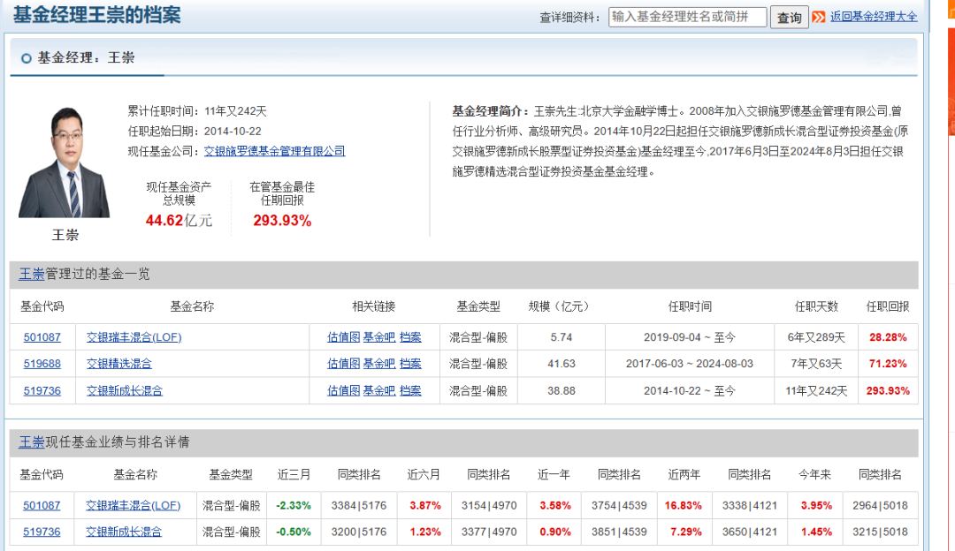Click the 任职起始日期：2014-10-22 line
The height and width of the screenshot is (551, 955).
tap(195, 131)
